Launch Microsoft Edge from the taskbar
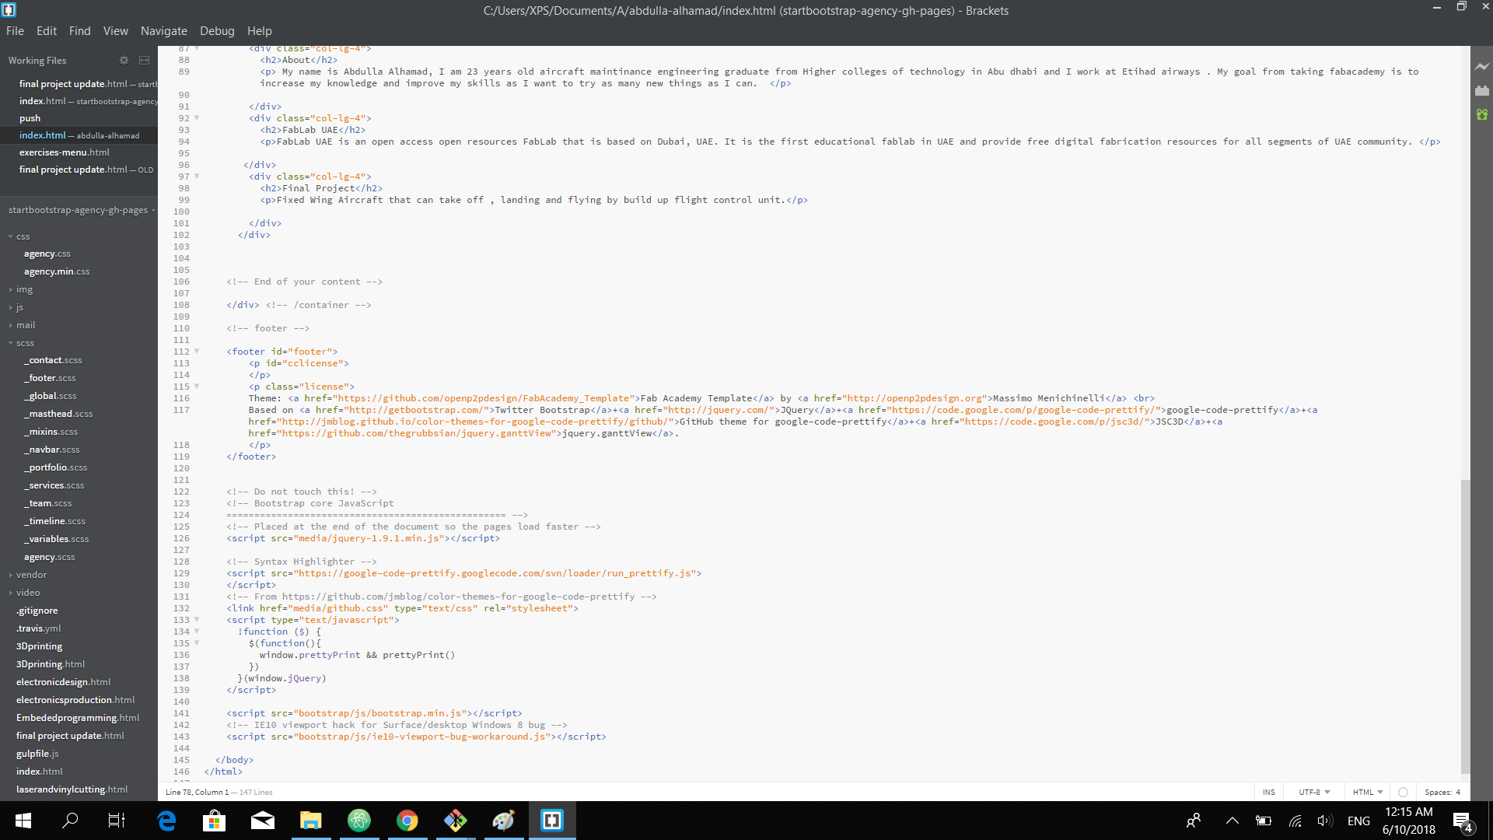Viewport: 1493px width, 840px height. (166, 821)
